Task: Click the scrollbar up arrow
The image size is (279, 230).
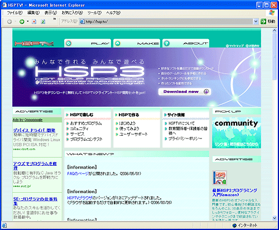Action: click(x=275, y=30)
